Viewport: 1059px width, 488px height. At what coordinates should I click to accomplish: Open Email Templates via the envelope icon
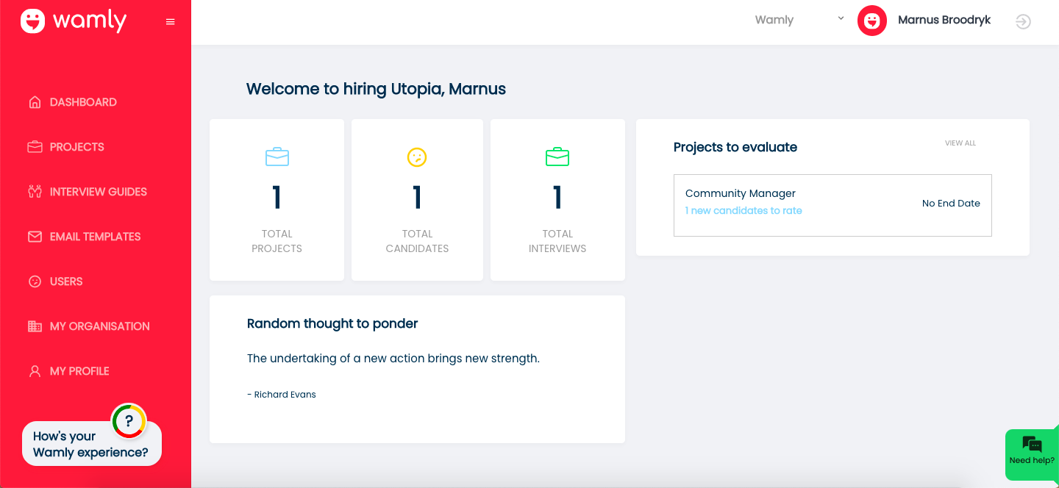34,236
